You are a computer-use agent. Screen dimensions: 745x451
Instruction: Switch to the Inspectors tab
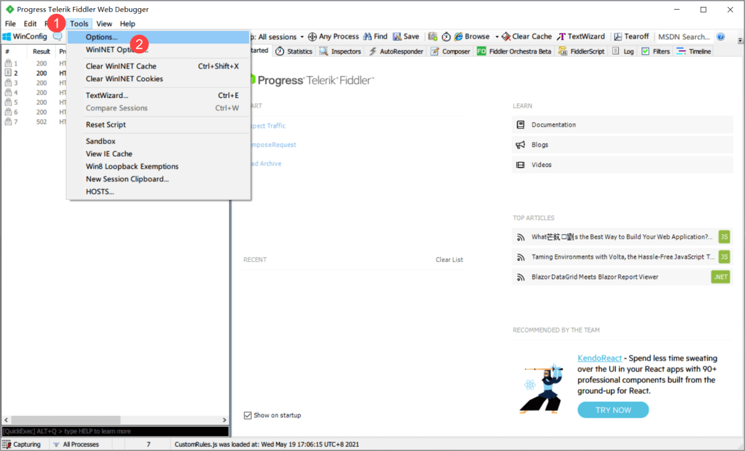tap(340, 51)
